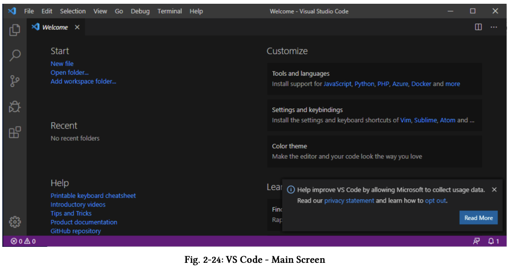Open the View menu
The height and width of the screenshot is (268, 508).
[100, 11]
